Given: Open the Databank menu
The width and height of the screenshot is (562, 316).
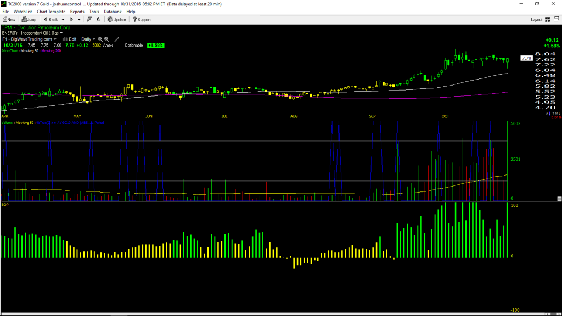Looking at the screenshot, I should click(113, 12).
